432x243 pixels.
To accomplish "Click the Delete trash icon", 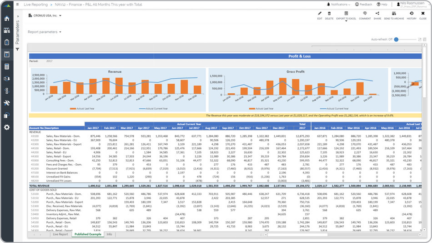I will (329, 14).
